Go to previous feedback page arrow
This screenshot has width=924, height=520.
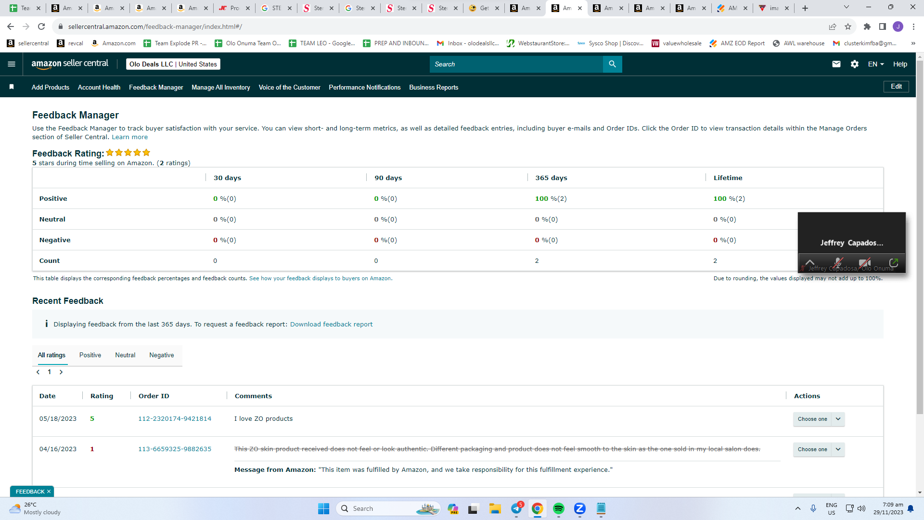[x=38, y=372]
